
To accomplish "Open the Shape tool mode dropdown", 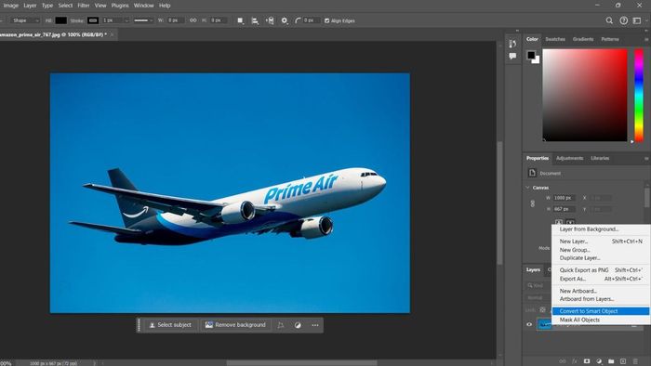I will click(24, 20).
